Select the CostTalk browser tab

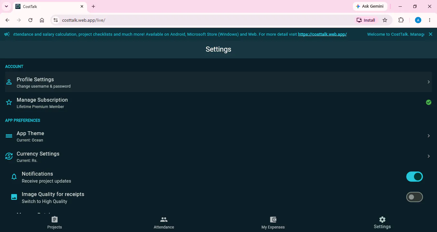(50, 6)
